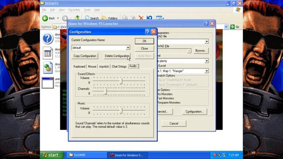Viewport: 283px width, 159px height.
Task: Click the Delete Configuration button
Action: (x=117, y=56)
